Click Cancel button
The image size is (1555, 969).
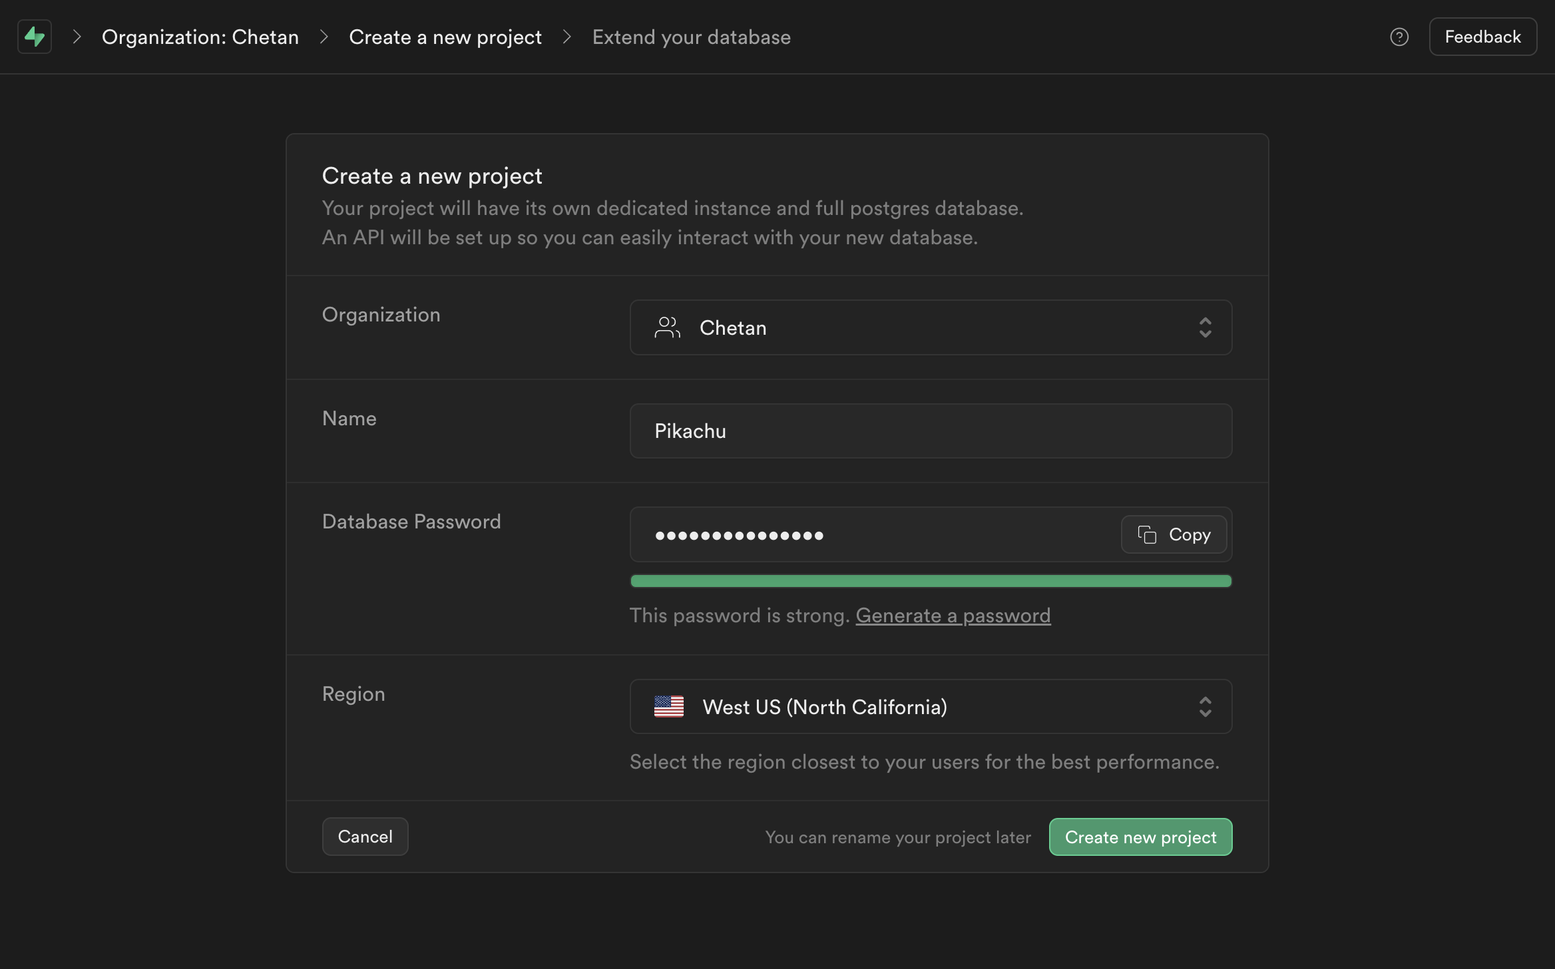pos(365,836)
